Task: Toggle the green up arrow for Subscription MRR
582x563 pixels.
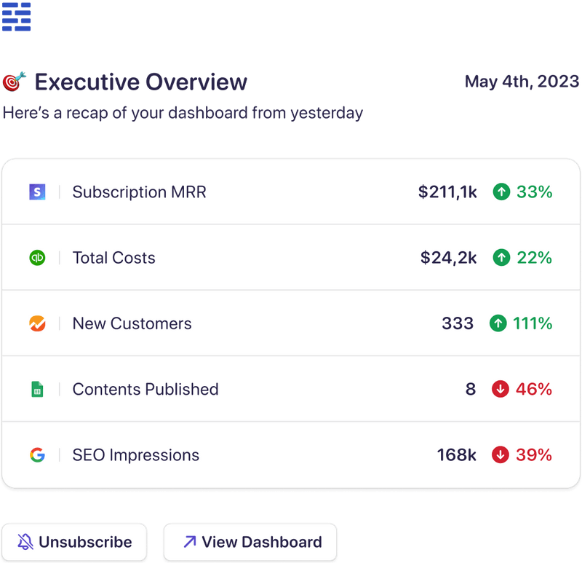Action: point(501,192)
